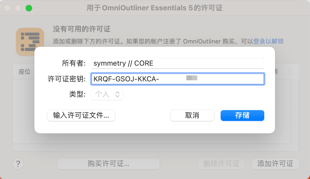Minimize the license window

(x=18, y=8)
